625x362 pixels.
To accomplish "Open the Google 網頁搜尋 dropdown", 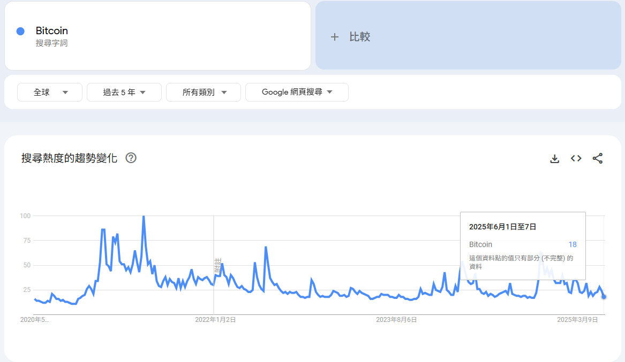I will (297, 93).
